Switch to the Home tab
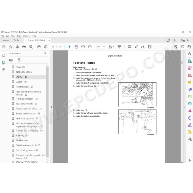This screenshot has height=193, width=193. pyautogui.click(x=6, y=40)
